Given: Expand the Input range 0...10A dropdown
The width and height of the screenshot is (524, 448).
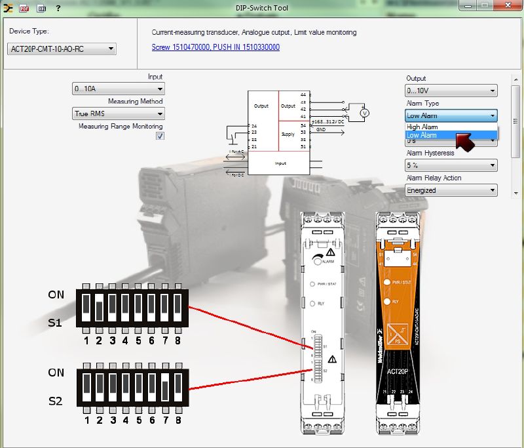Looking at the screenshot, I should pyautogui.click(x=119, y=89).
